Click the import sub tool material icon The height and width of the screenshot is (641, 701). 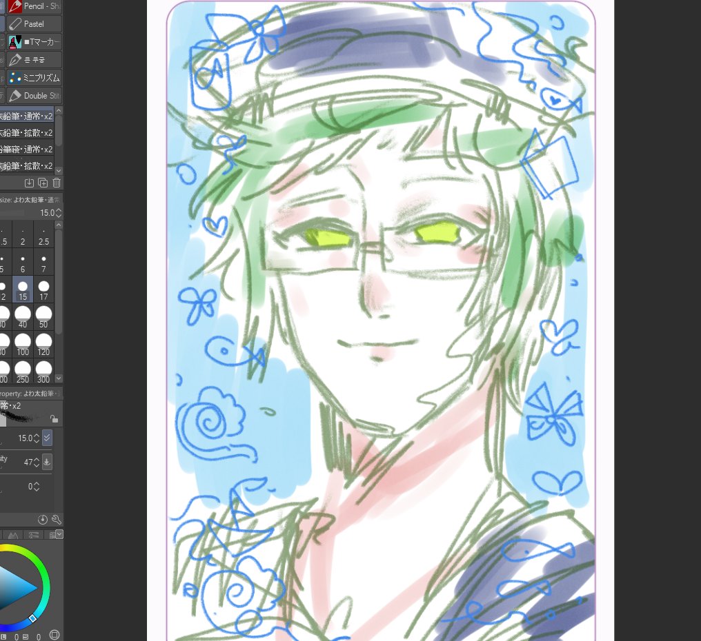point(29,183)
